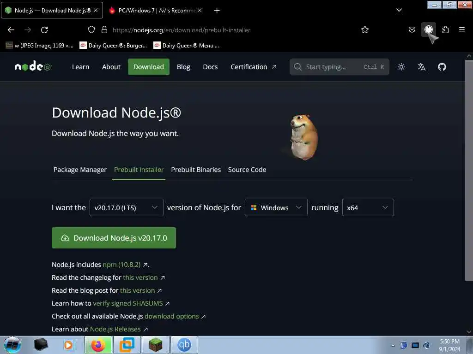Open Dairy Queen Menu bookmark
The height and width of the screenshot is (354, 473).
tap(186, 46)
